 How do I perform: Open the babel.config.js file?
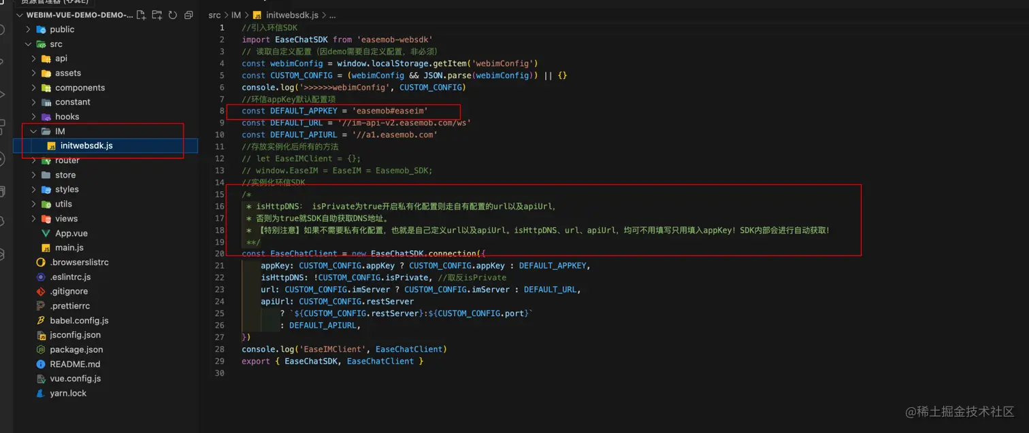[79, 321]
